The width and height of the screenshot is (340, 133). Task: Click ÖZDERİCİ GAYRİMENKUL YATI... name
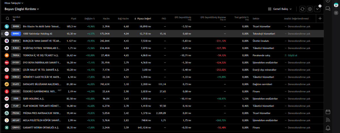coord(40,91)
